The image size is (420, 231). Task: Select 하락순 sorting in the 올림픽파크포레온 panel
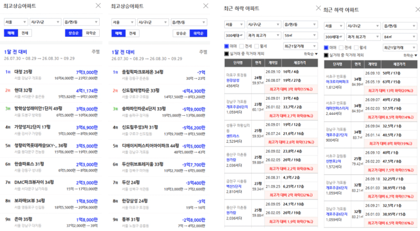[x=198, y=33]
